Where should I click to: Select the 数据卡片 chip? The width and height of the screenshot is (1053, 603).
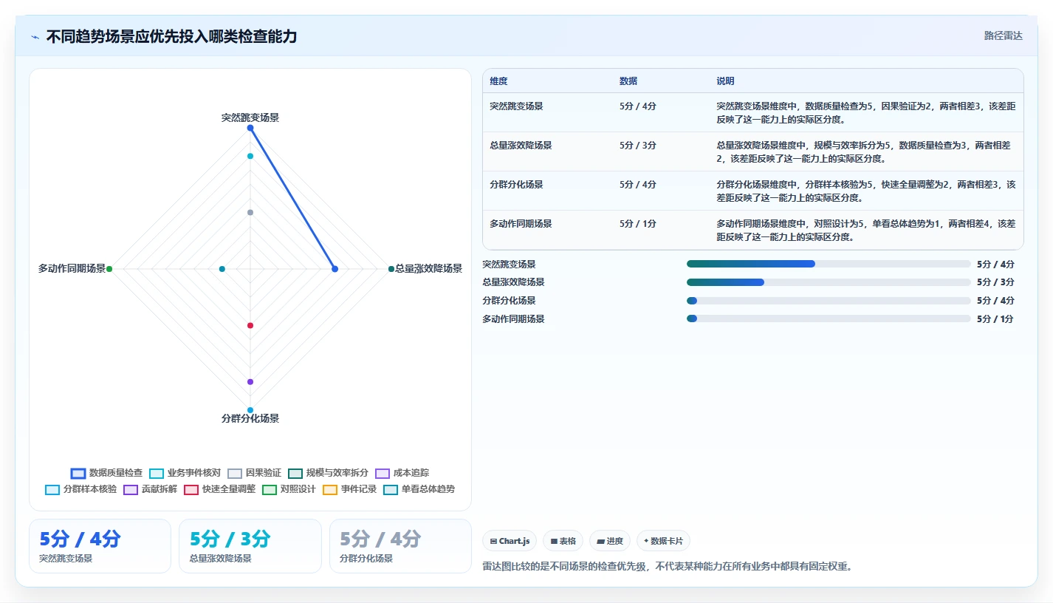(x=663, y=541)
